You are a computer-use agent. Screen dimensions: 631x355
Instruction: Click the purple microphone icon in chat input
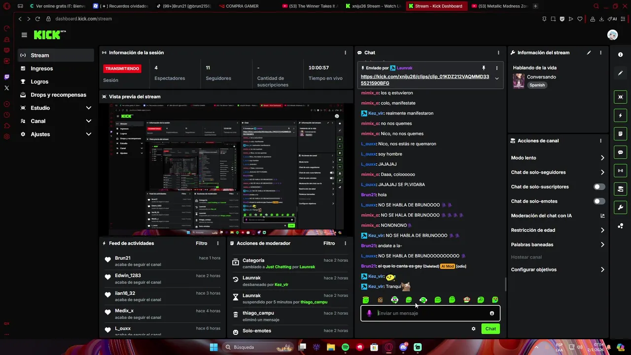coord(369,313)
